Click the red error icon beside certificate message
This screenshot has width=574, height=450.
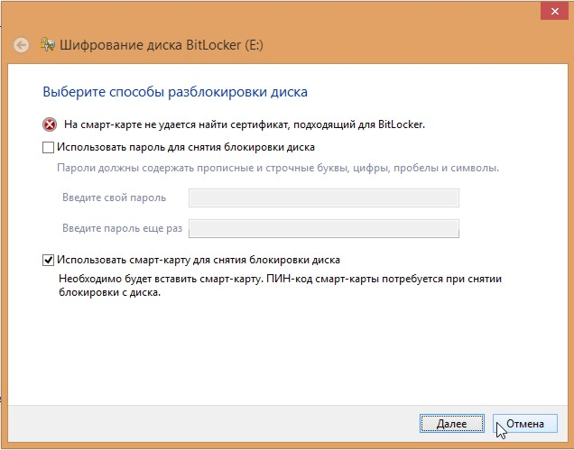(50, 124)
